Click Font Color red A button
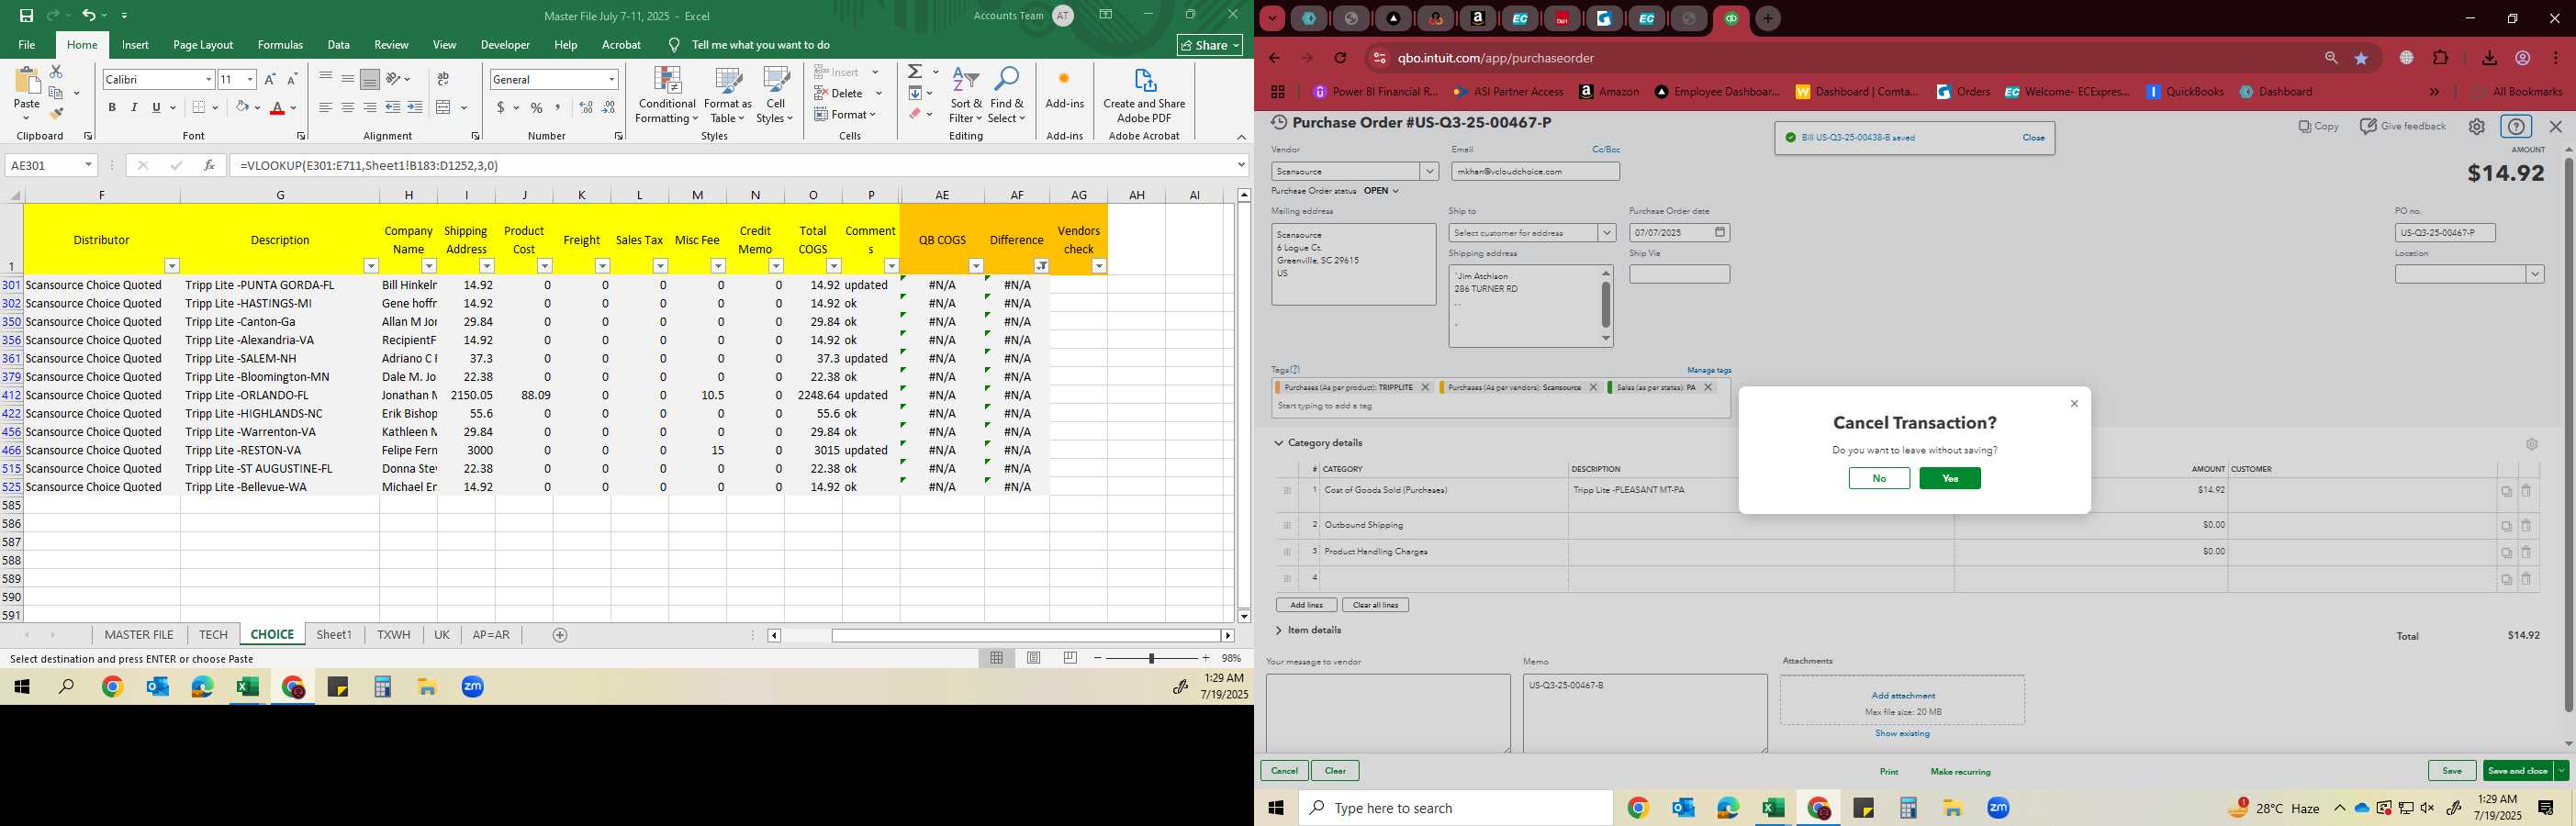Screen dimensions: 2576x826 (278, 107)
